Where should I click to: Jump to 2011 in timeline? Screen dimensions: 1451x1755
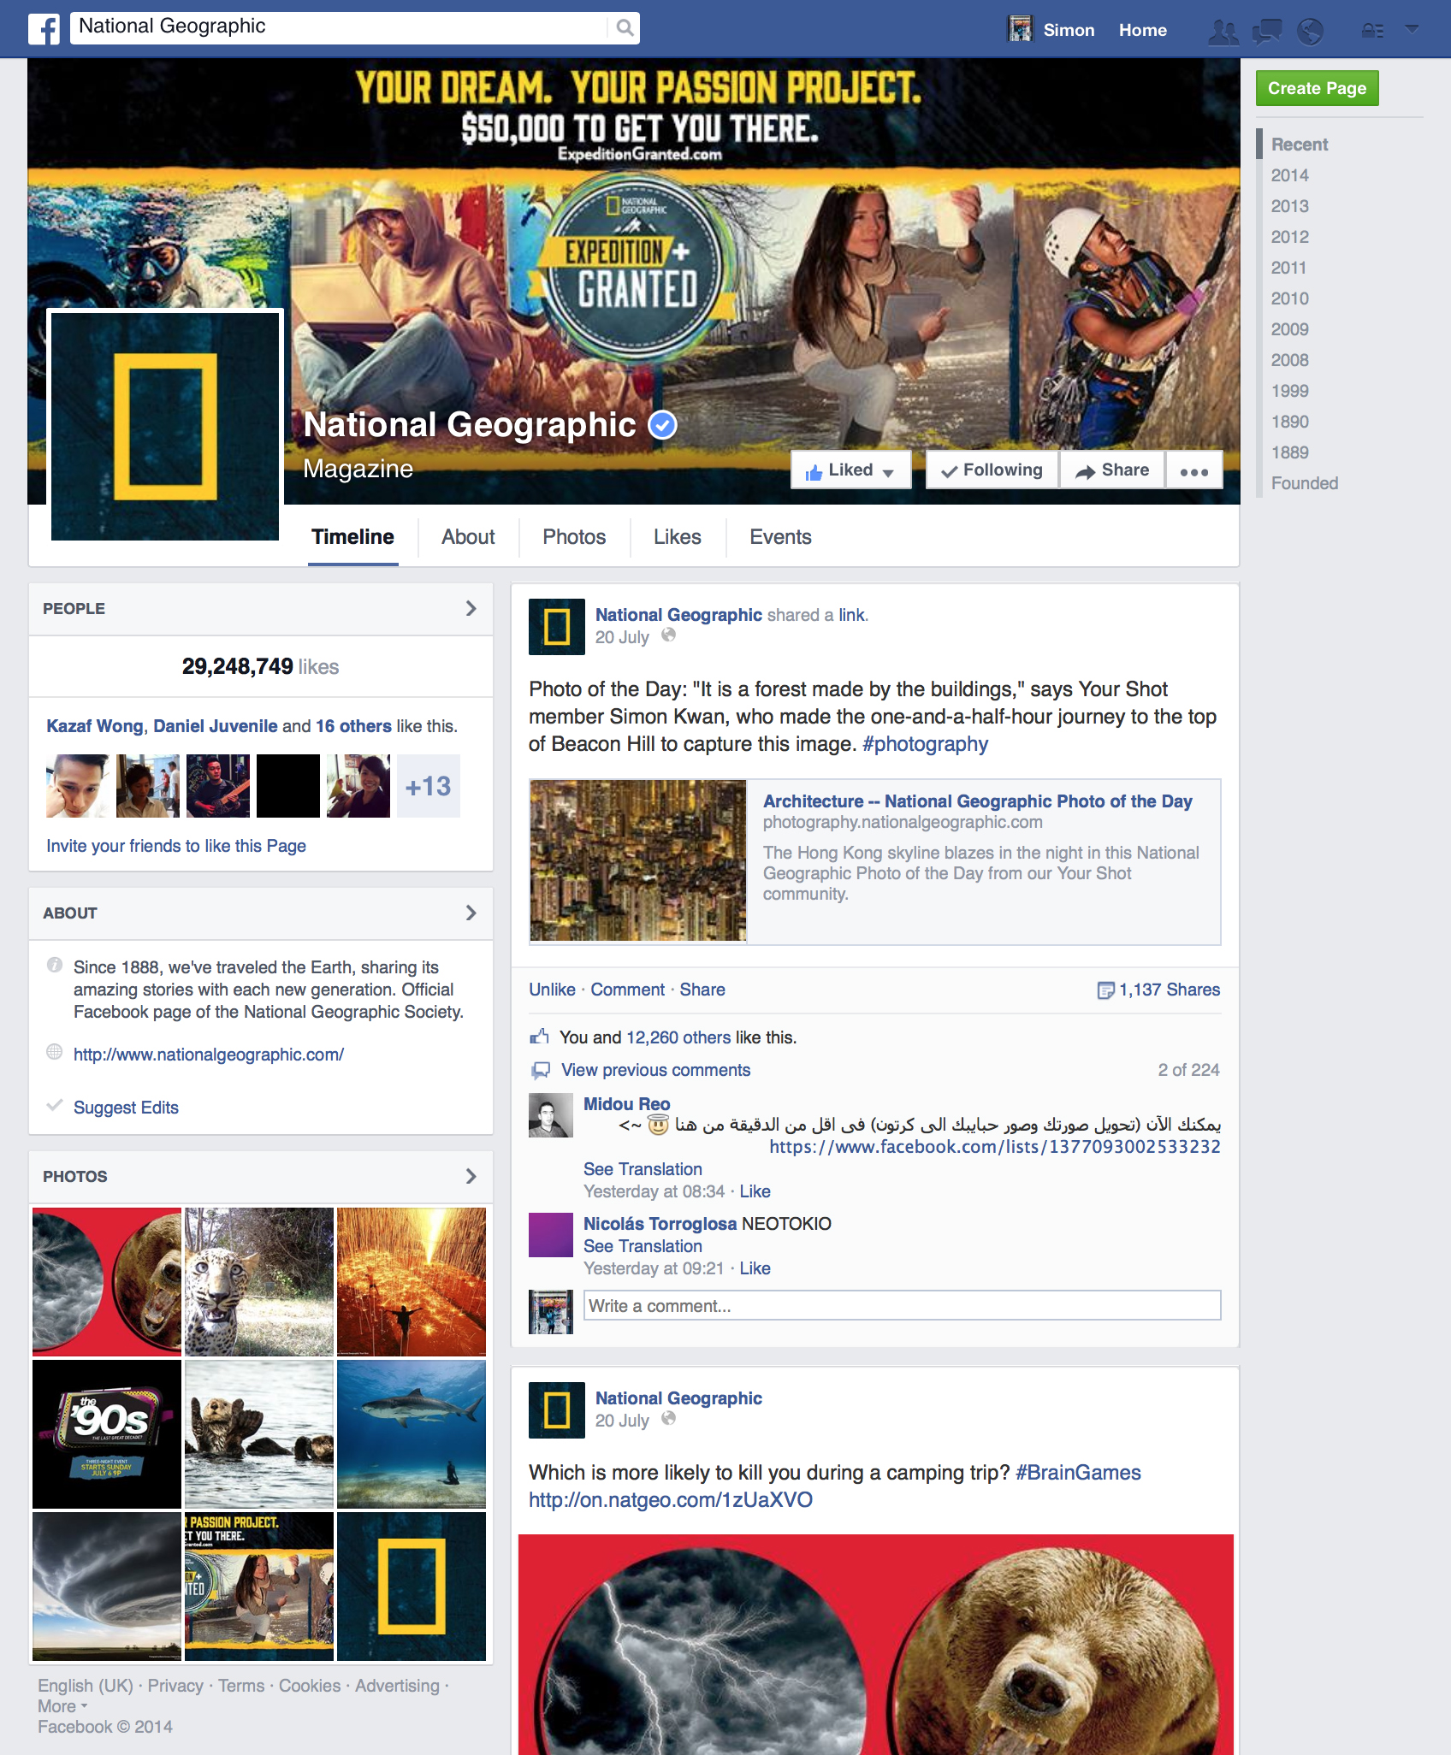(x=1288, y=268)
